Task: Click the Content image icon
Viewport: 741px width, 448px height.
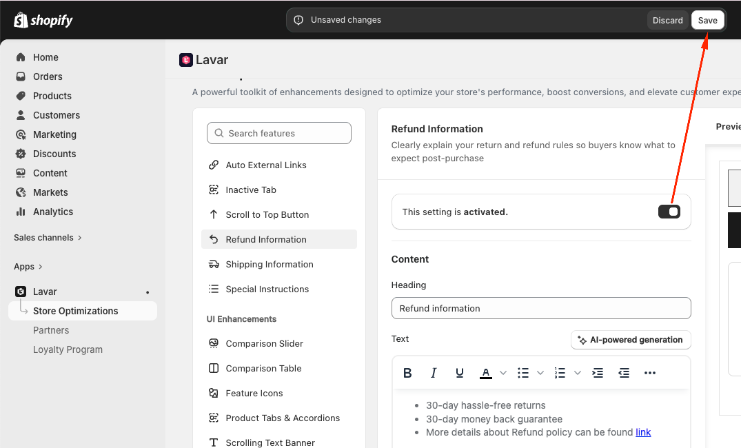Action: coord(20,173)
